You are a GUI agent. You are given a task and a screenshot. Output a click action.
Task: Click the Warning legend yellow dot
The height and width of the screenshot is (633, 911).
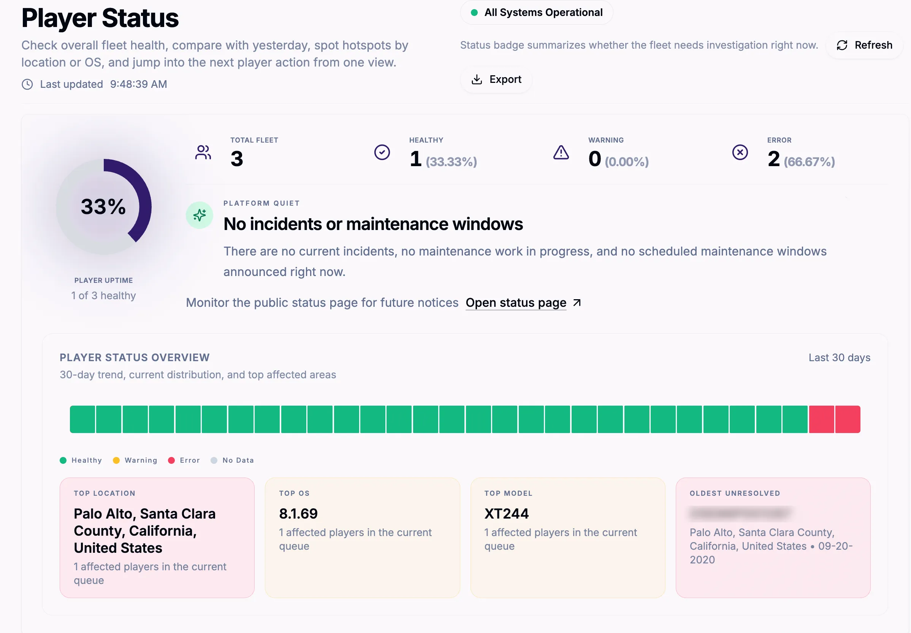[116, 460]
